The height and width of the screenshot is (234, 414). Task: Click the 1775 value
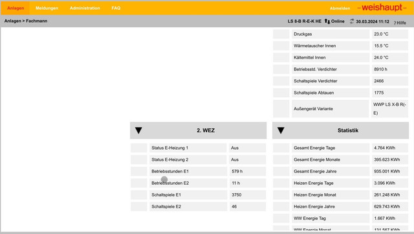[x=378, y=93]
